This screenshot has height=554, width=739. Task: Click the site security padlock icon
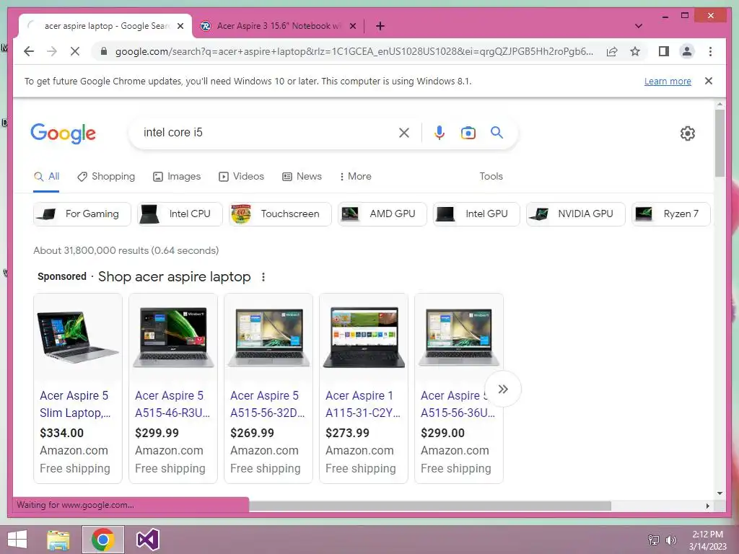click(x=104, y=51)
